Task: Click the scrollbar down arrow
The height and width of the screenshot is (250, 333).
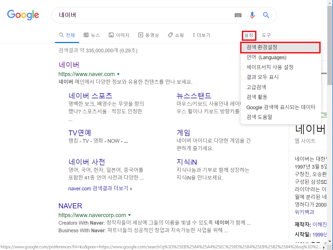Action: pos(330,241)
